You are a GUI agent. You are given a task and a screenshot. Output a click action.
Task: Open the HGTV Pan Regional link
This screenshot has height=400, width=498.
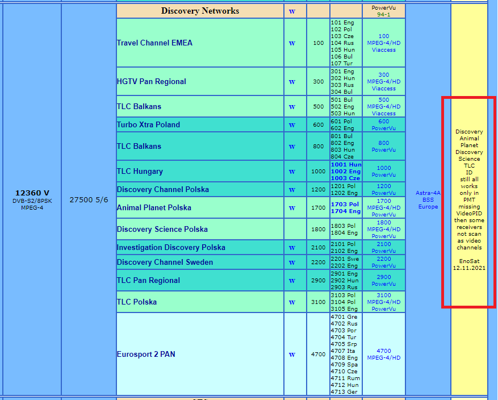(151, 82)
